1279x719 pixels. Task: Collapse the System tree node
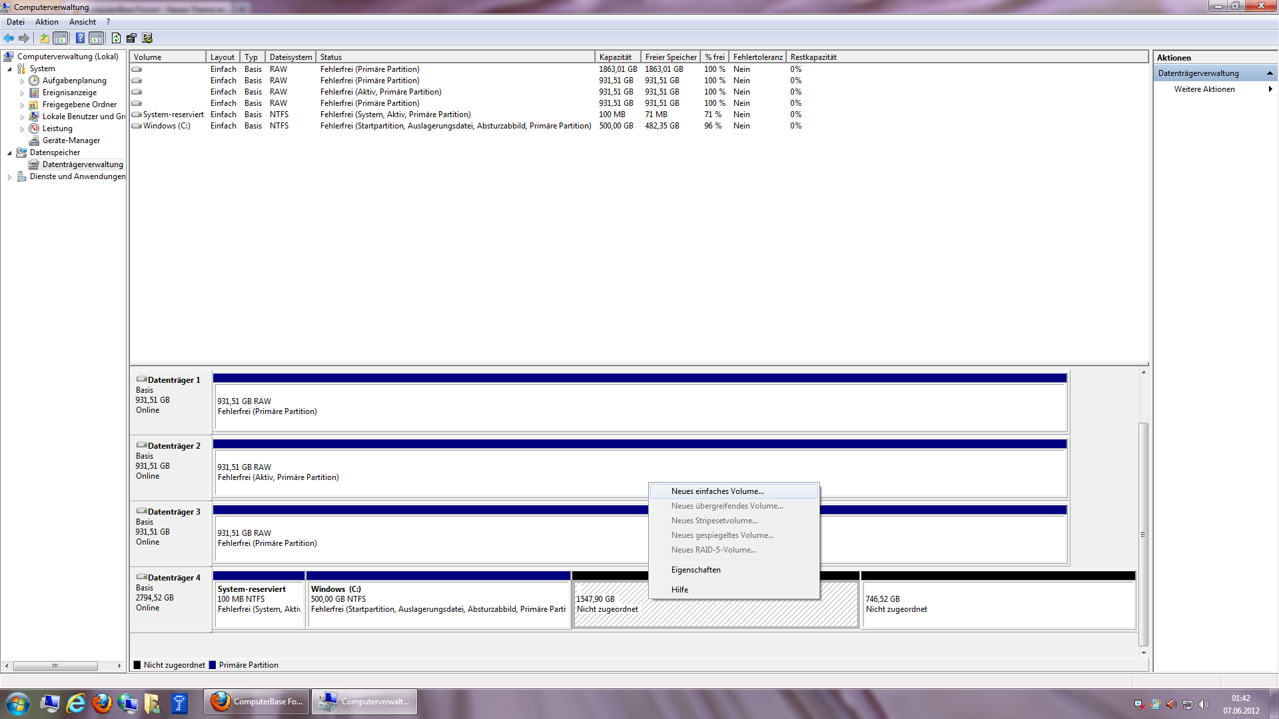(x=9, y=69)
